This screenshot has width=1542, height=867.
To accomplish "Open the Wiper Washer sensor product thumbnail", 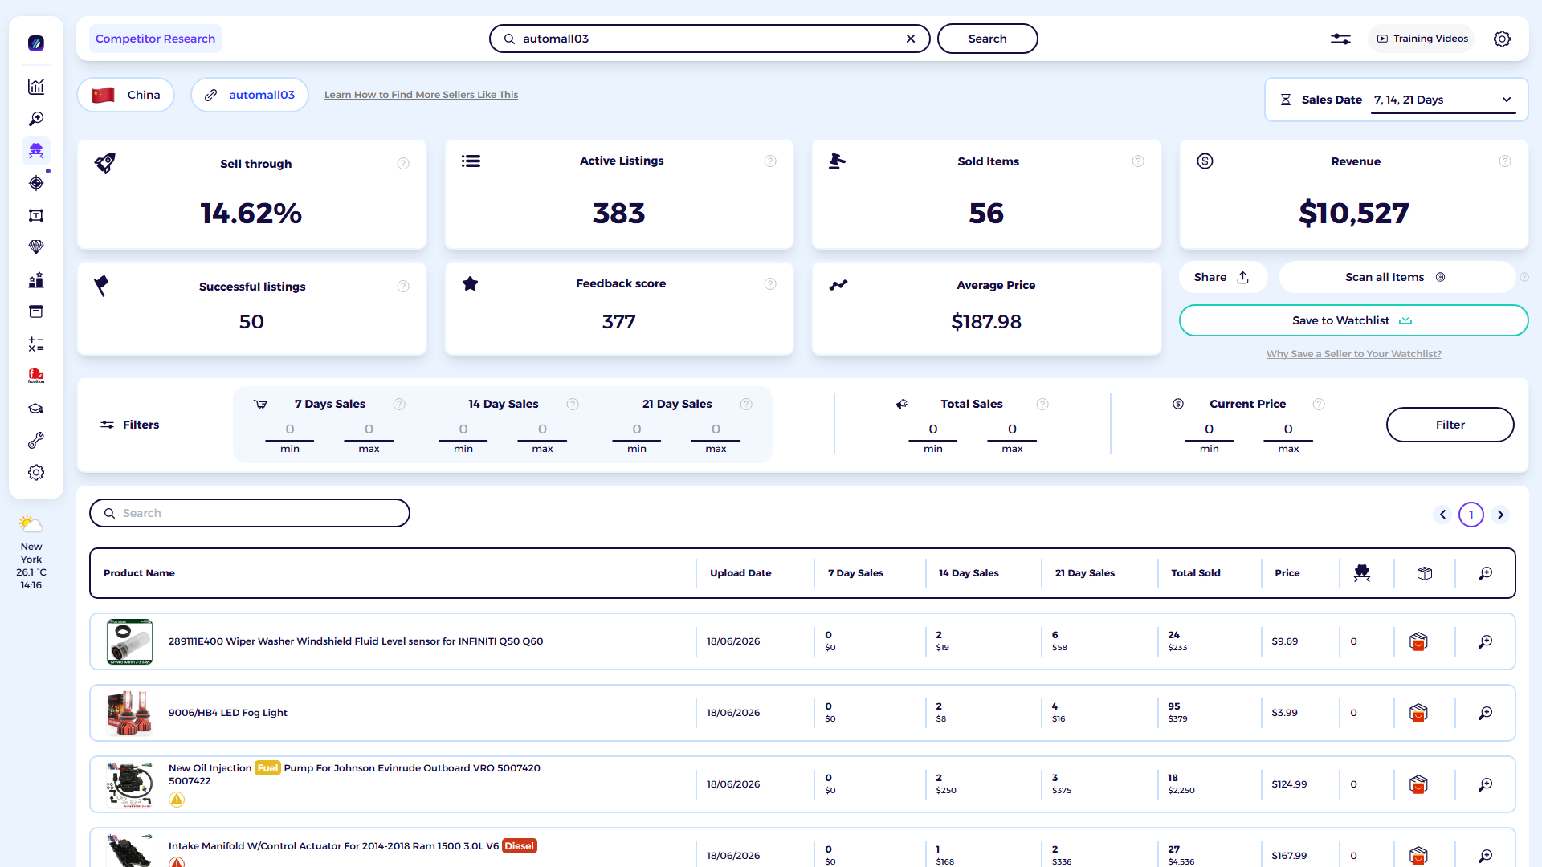I will tap(129, 641).
